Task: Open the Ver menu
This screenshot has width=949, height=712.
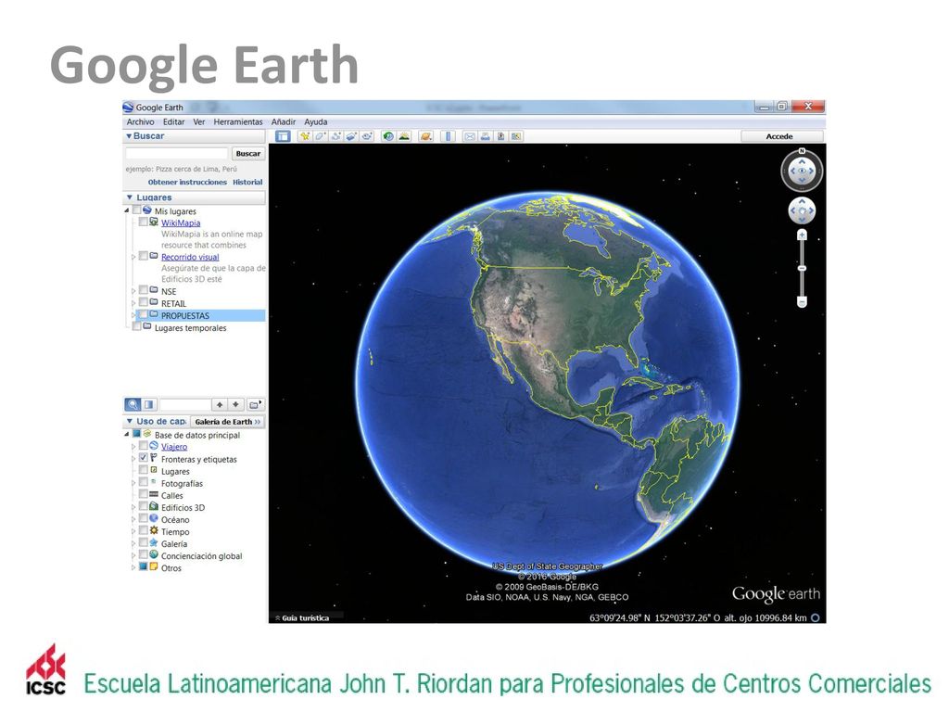Action: pos(199,121)
